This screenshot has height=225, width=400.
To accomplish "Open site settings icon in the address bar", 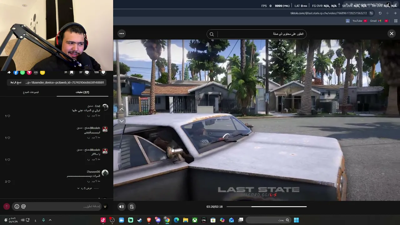I will click(x=371, y=13).
